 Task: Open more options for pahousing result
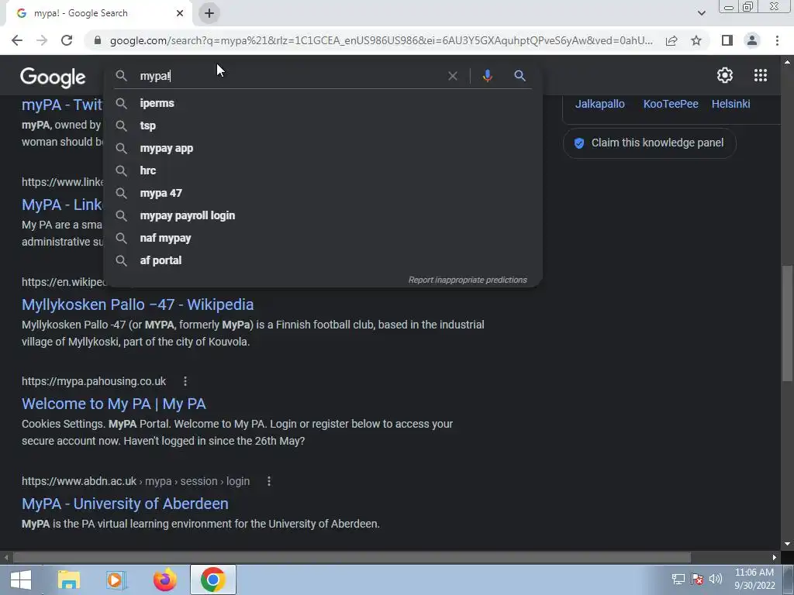(x=185, y=381)
